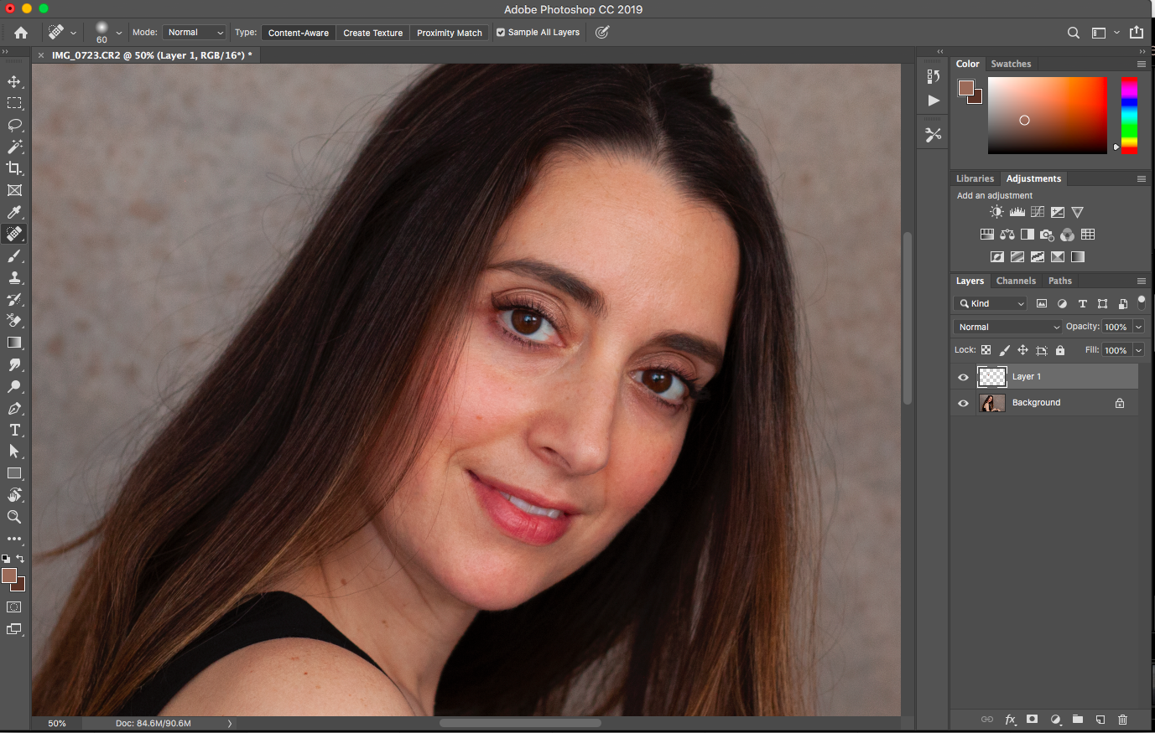Toggle pressure for size button
Screen dimensions: 1155x733
tap(602, 33)
